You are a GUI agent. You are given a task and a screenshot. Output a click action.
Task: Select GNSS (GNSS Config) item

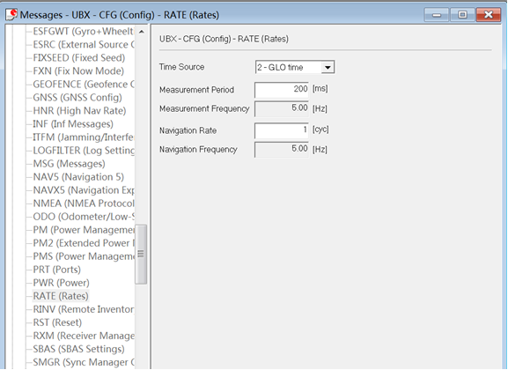[77, 98]
